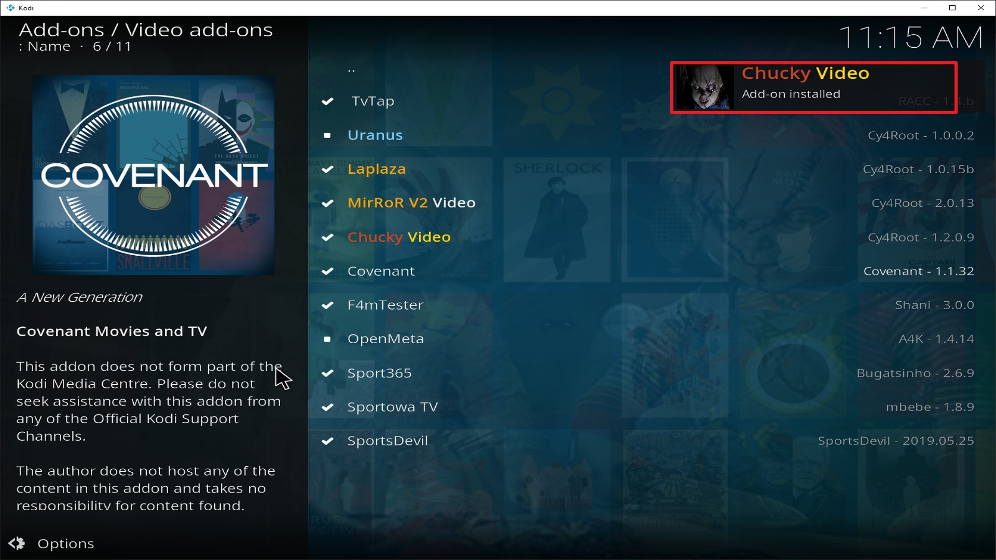996x560 pixels.
Task: Click the Covenant add-on artwork
Action: click(x=154, y=175)
